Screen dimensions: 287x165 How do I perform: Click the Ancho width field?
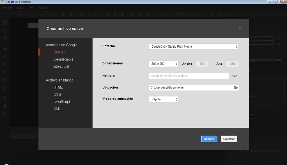click(x=202, y=64)
